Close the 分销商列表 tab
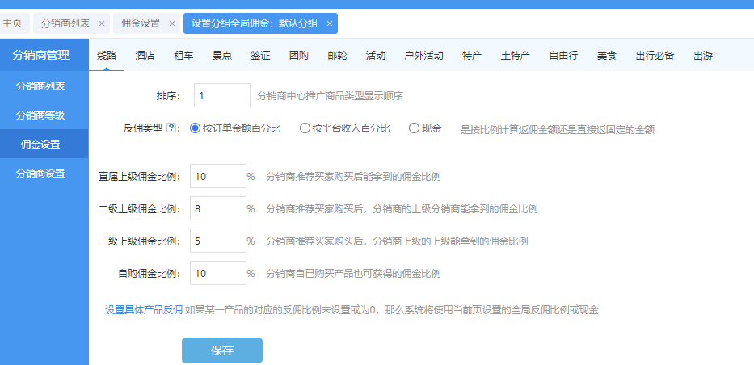Image resolution: width=754 pixels, height=365 pixels. point(101,23)
